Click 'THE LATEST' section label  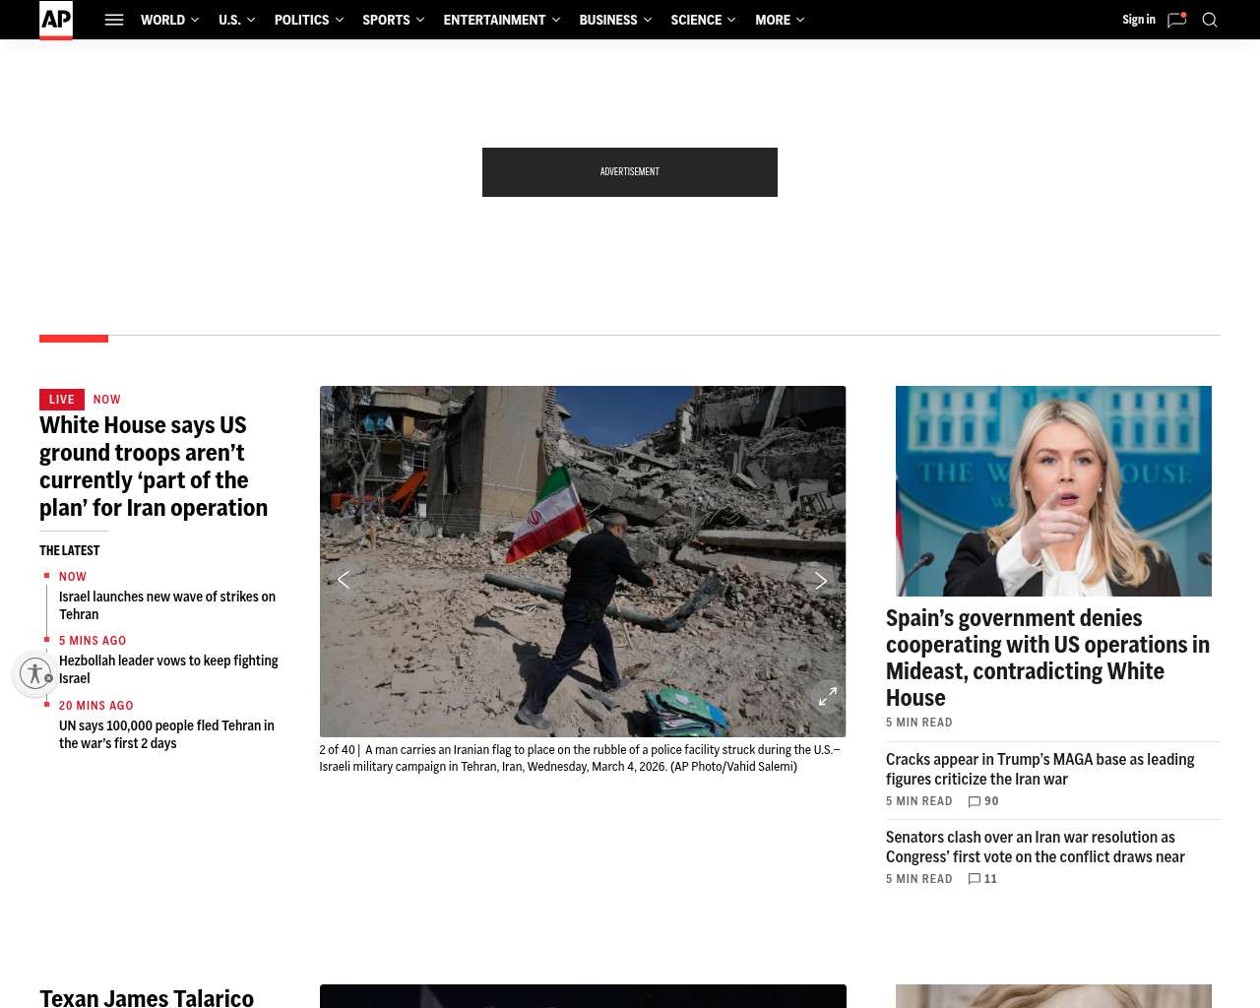pyautogui.click(x=70, y=550)
